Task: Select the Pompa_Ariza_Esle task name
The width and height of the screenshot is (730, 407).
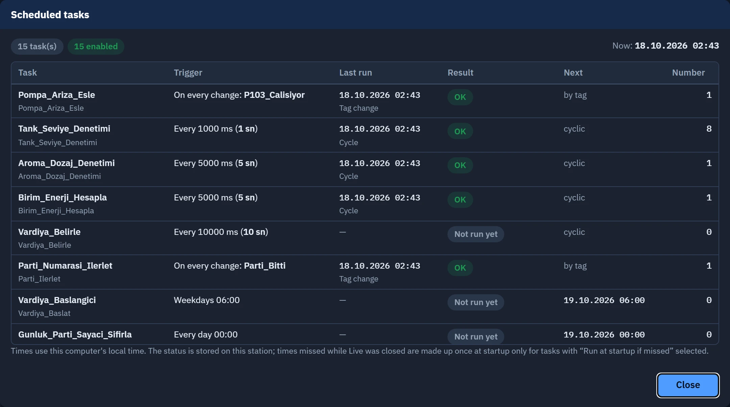Action: tap(56, 95)
